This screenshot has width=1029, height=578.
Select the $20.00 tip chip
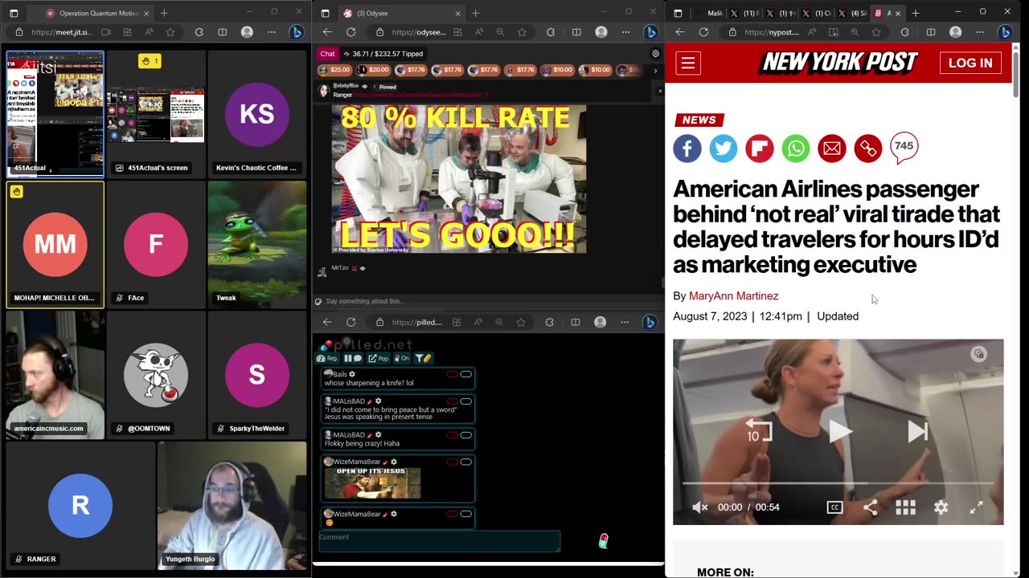373,70
